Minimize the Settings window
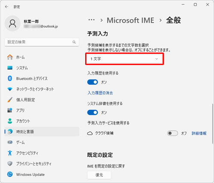 [x=183, y=5]
